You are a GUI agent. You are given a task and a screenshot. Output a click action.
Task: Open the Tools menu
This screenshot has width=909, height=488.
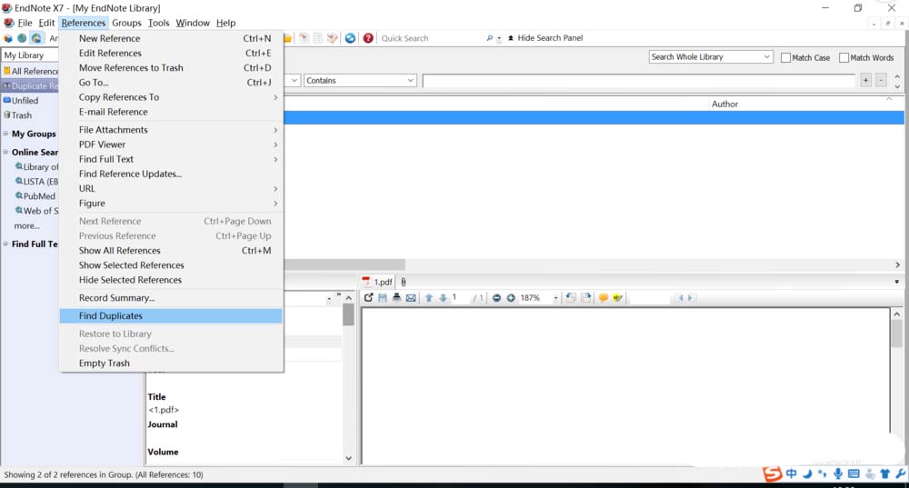coord(158,23)
